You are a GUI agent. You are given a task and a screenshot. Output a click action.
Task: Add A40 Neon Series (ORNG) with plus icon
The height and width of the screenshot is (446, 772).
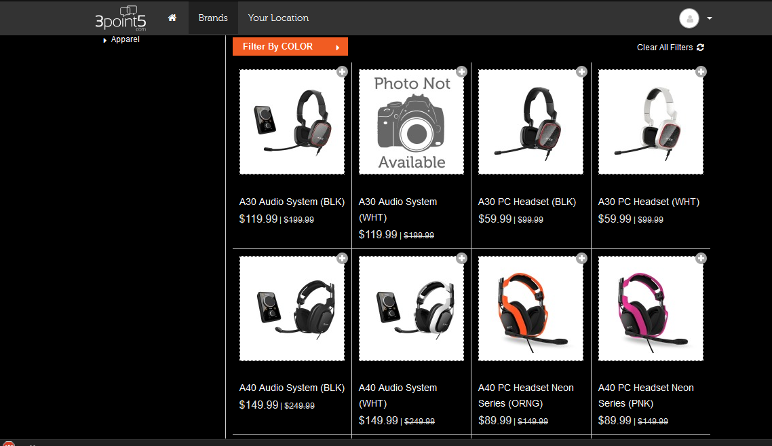[x=581, y=258]
